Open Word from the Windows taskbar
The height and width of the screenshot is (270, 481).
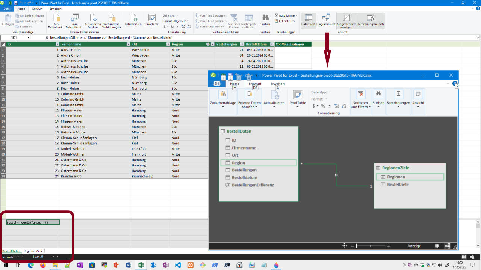point(129,265)
